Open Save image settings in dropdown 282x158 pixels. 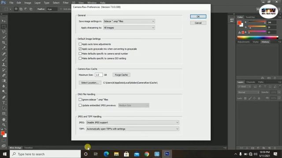click(x=129, y=21)
